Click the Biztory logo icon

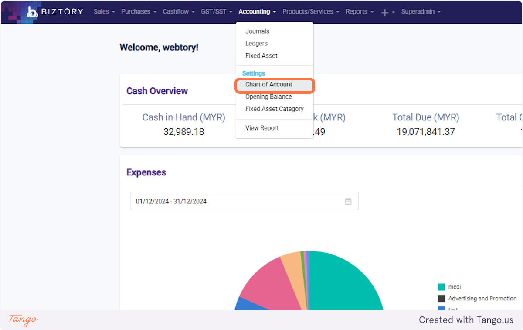(33, 12)
